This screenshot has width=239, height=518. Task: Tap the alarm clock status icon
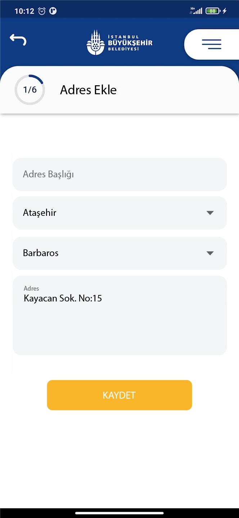click(42, 11)
